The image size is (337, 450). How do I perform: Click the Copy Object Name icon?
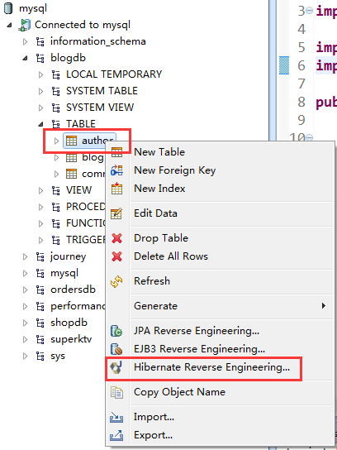116,392
